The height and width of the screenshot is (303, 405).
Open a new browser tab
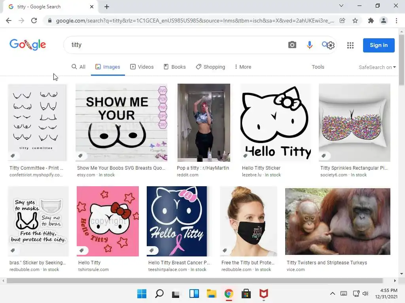pos(107,7)
